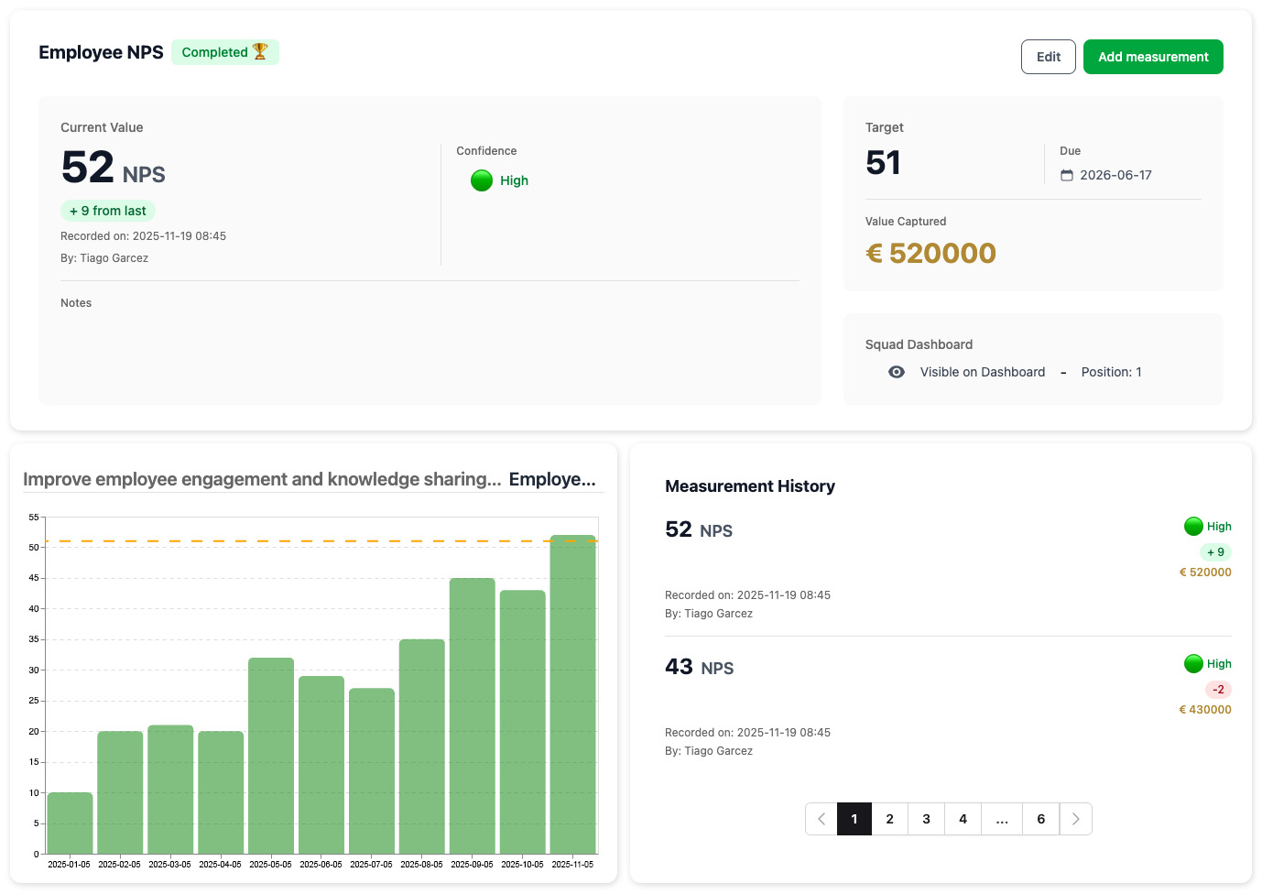The width and height of the screenshot is (1262, 894).
Task: Expand the pagination ellipsis for more pages
Action: pos(1002,819)
